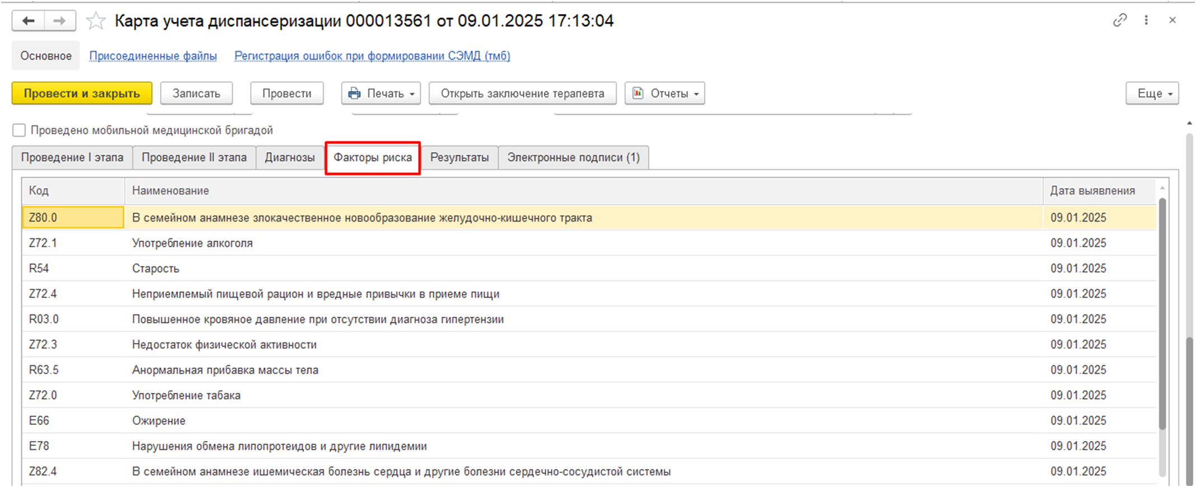1196x487 pixels.
Task: Click the printer icon on Печать button
Action: [354, 93]
